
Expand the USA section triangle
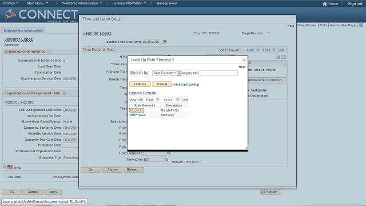point(5,167)
